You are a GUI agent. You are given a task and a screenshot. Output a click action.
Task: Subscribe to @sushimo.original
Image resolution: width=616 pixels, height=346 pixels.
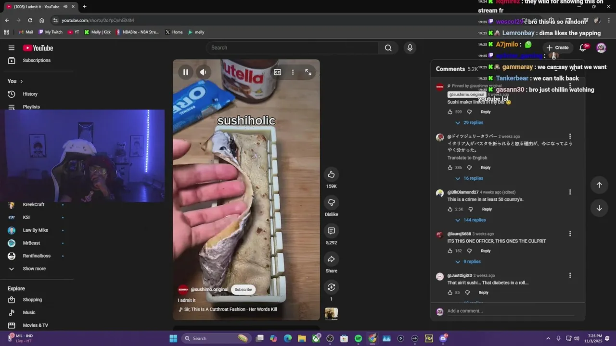(x=243, y=289)
